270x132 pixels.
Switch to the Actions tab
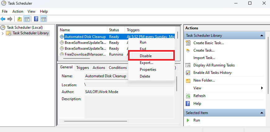point(99,68)
